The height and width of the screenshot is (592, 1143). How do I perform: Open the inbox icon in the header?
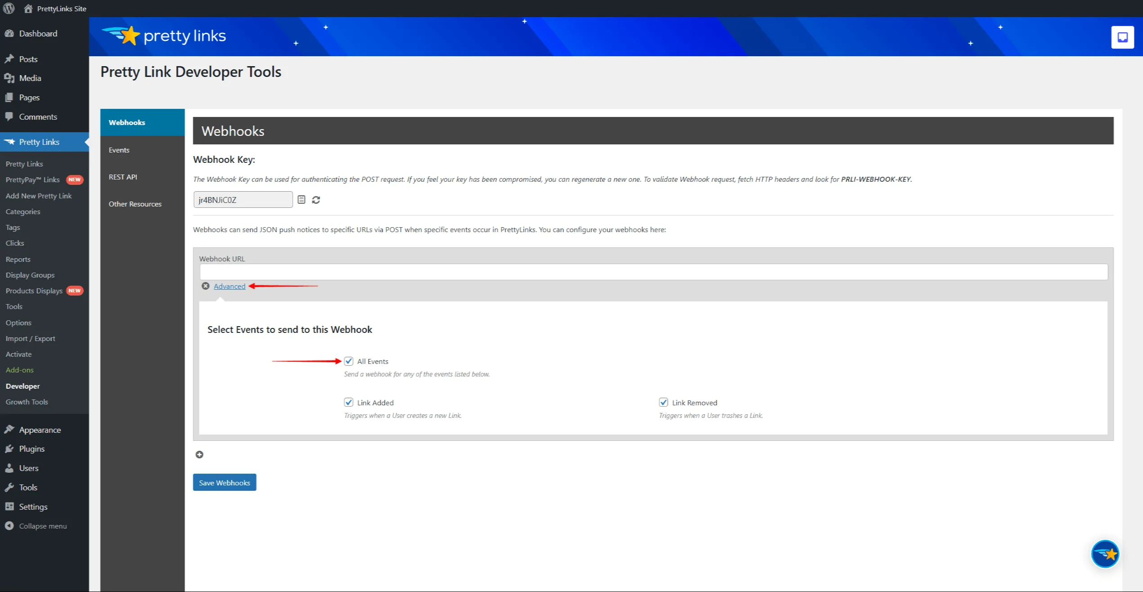pos(1122,37)
